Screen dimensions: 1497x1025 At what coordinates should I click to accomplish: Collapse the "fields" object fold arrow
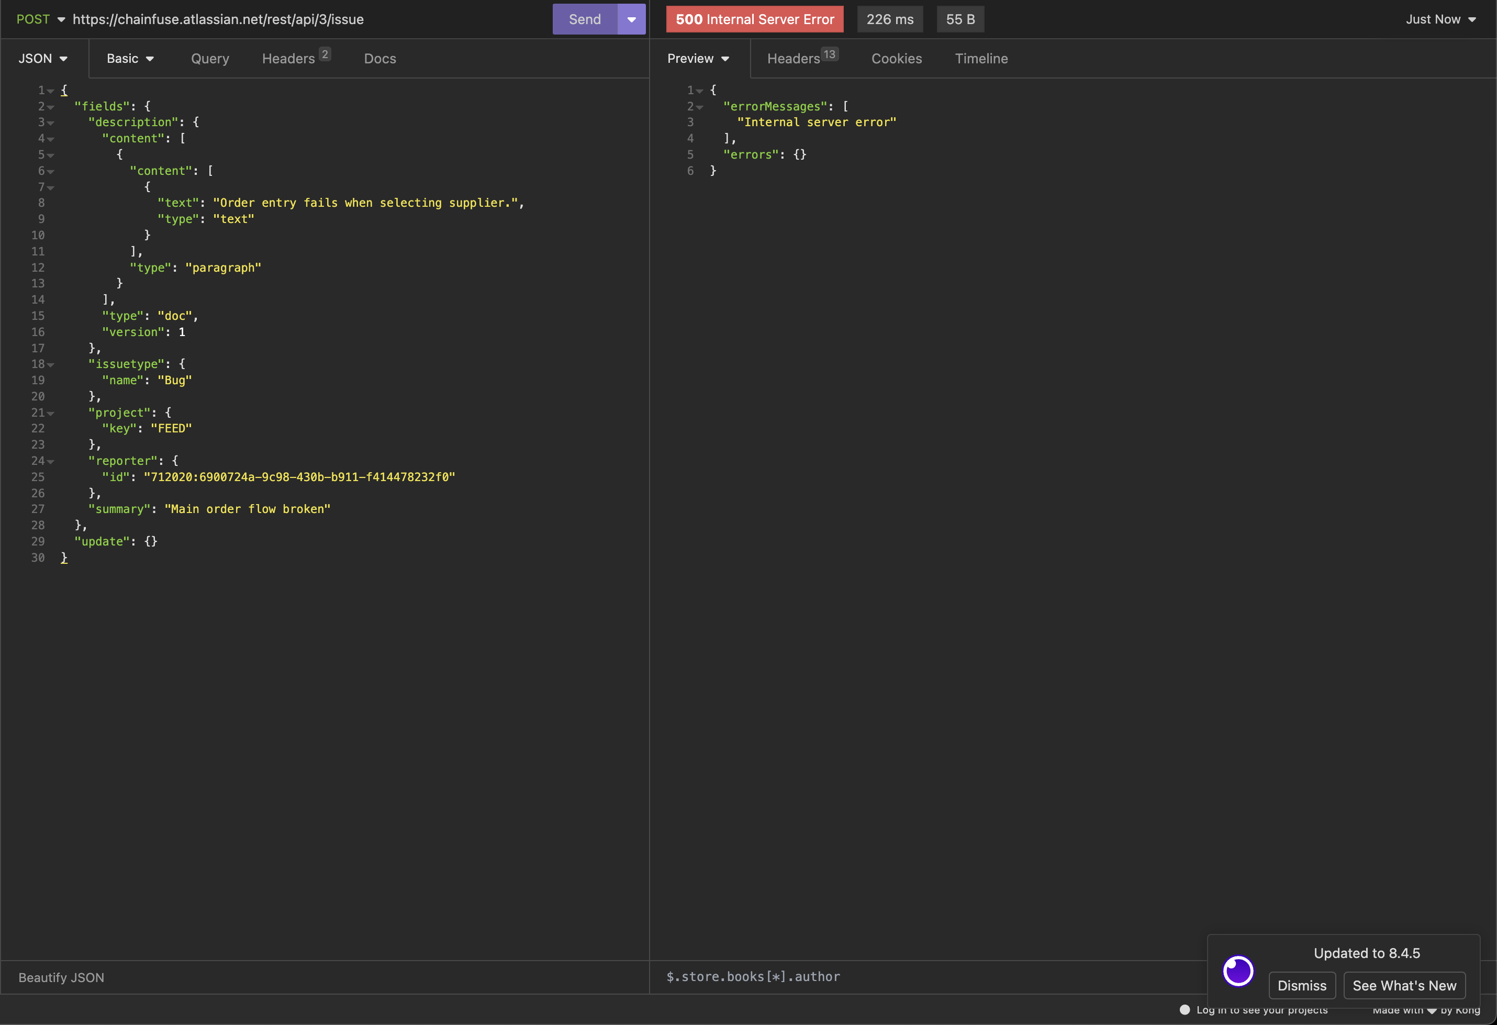pyautogui.click(x=51, y=107)
